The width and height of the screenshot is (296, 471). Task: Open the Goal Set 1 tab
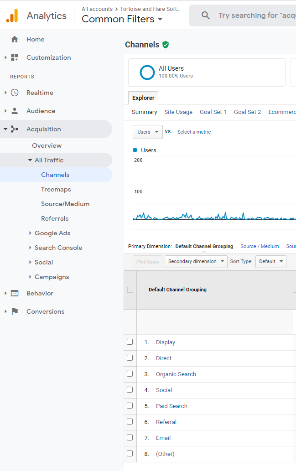(x=213, y=112)
